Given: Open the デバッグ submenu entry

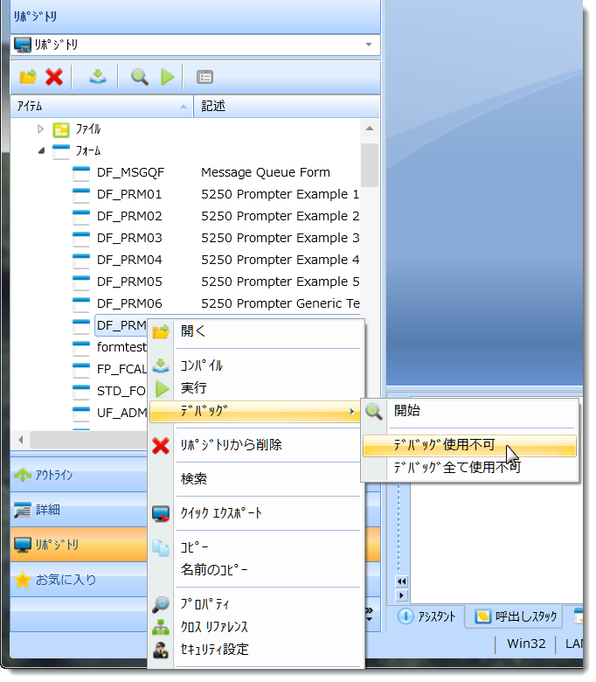Looking at the screenshot, I should point(255,412).
